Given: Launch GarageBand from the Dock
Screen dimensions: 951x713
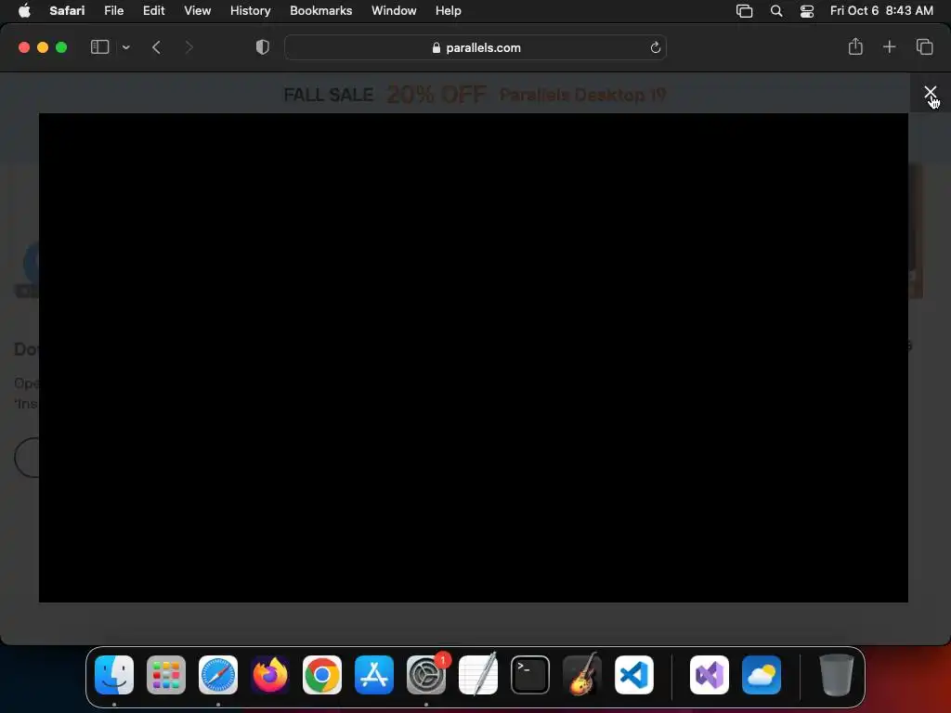Looking at the screenshot, I should point(582,675).
